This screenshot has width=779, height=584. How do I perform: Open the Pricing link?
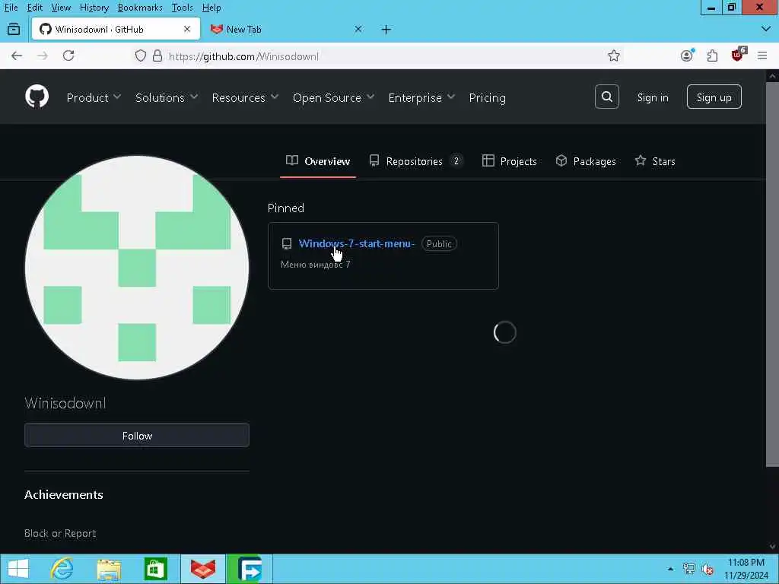click(x=487, y=97)
